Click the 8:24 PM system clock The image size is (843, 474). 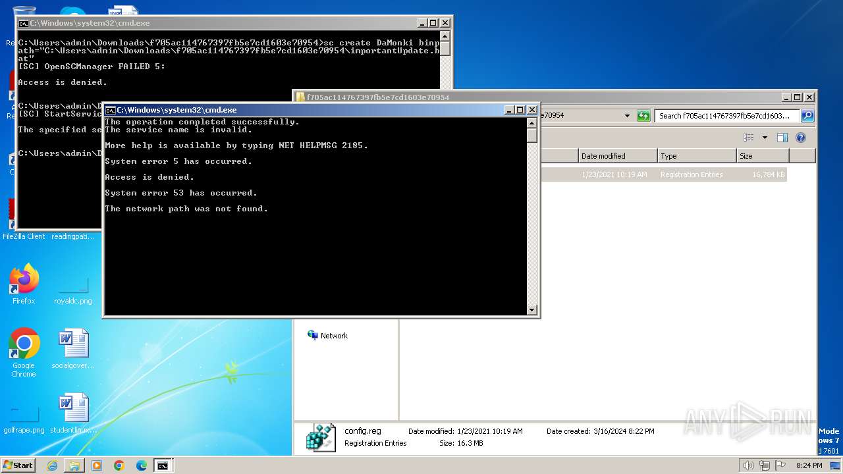809,465
